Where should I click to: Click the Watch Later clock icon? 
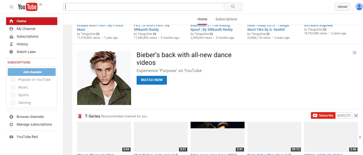click(x=11, y=52)
